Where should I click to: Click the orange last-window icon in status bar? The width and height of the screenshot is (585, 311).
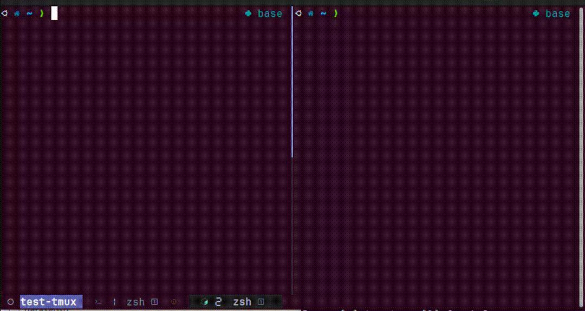click(173, 302)
